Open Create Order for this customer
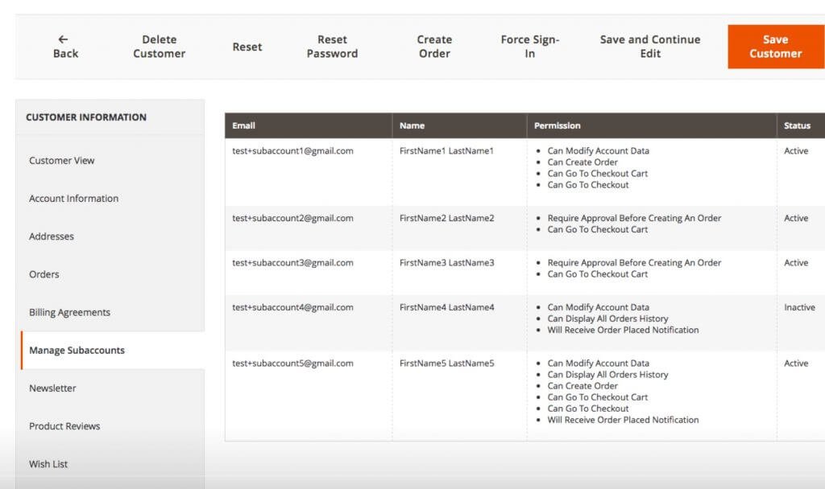 coord(434,47)
